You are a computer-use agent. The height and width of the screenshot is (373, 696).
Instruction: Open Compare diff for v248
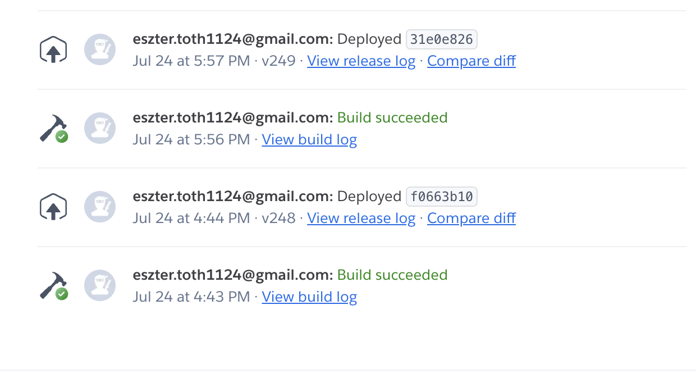(x=471, y=218)
